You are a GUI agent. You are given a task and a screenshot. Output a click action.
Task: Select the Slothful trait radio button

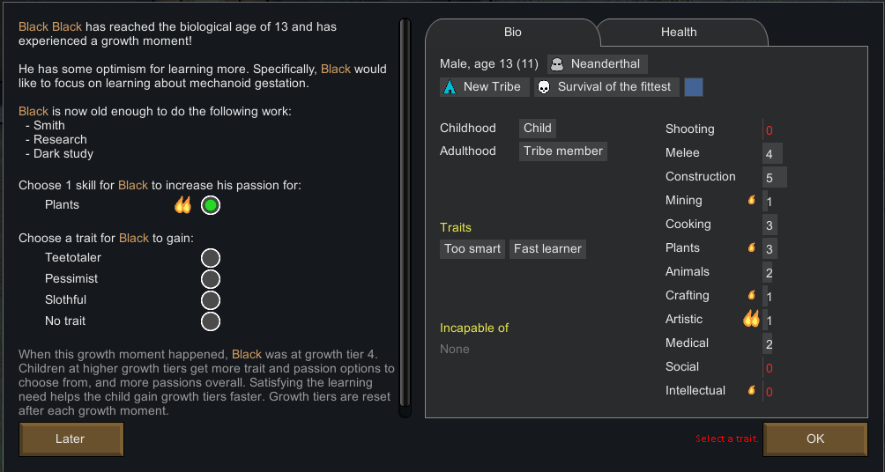coord(211,300)
